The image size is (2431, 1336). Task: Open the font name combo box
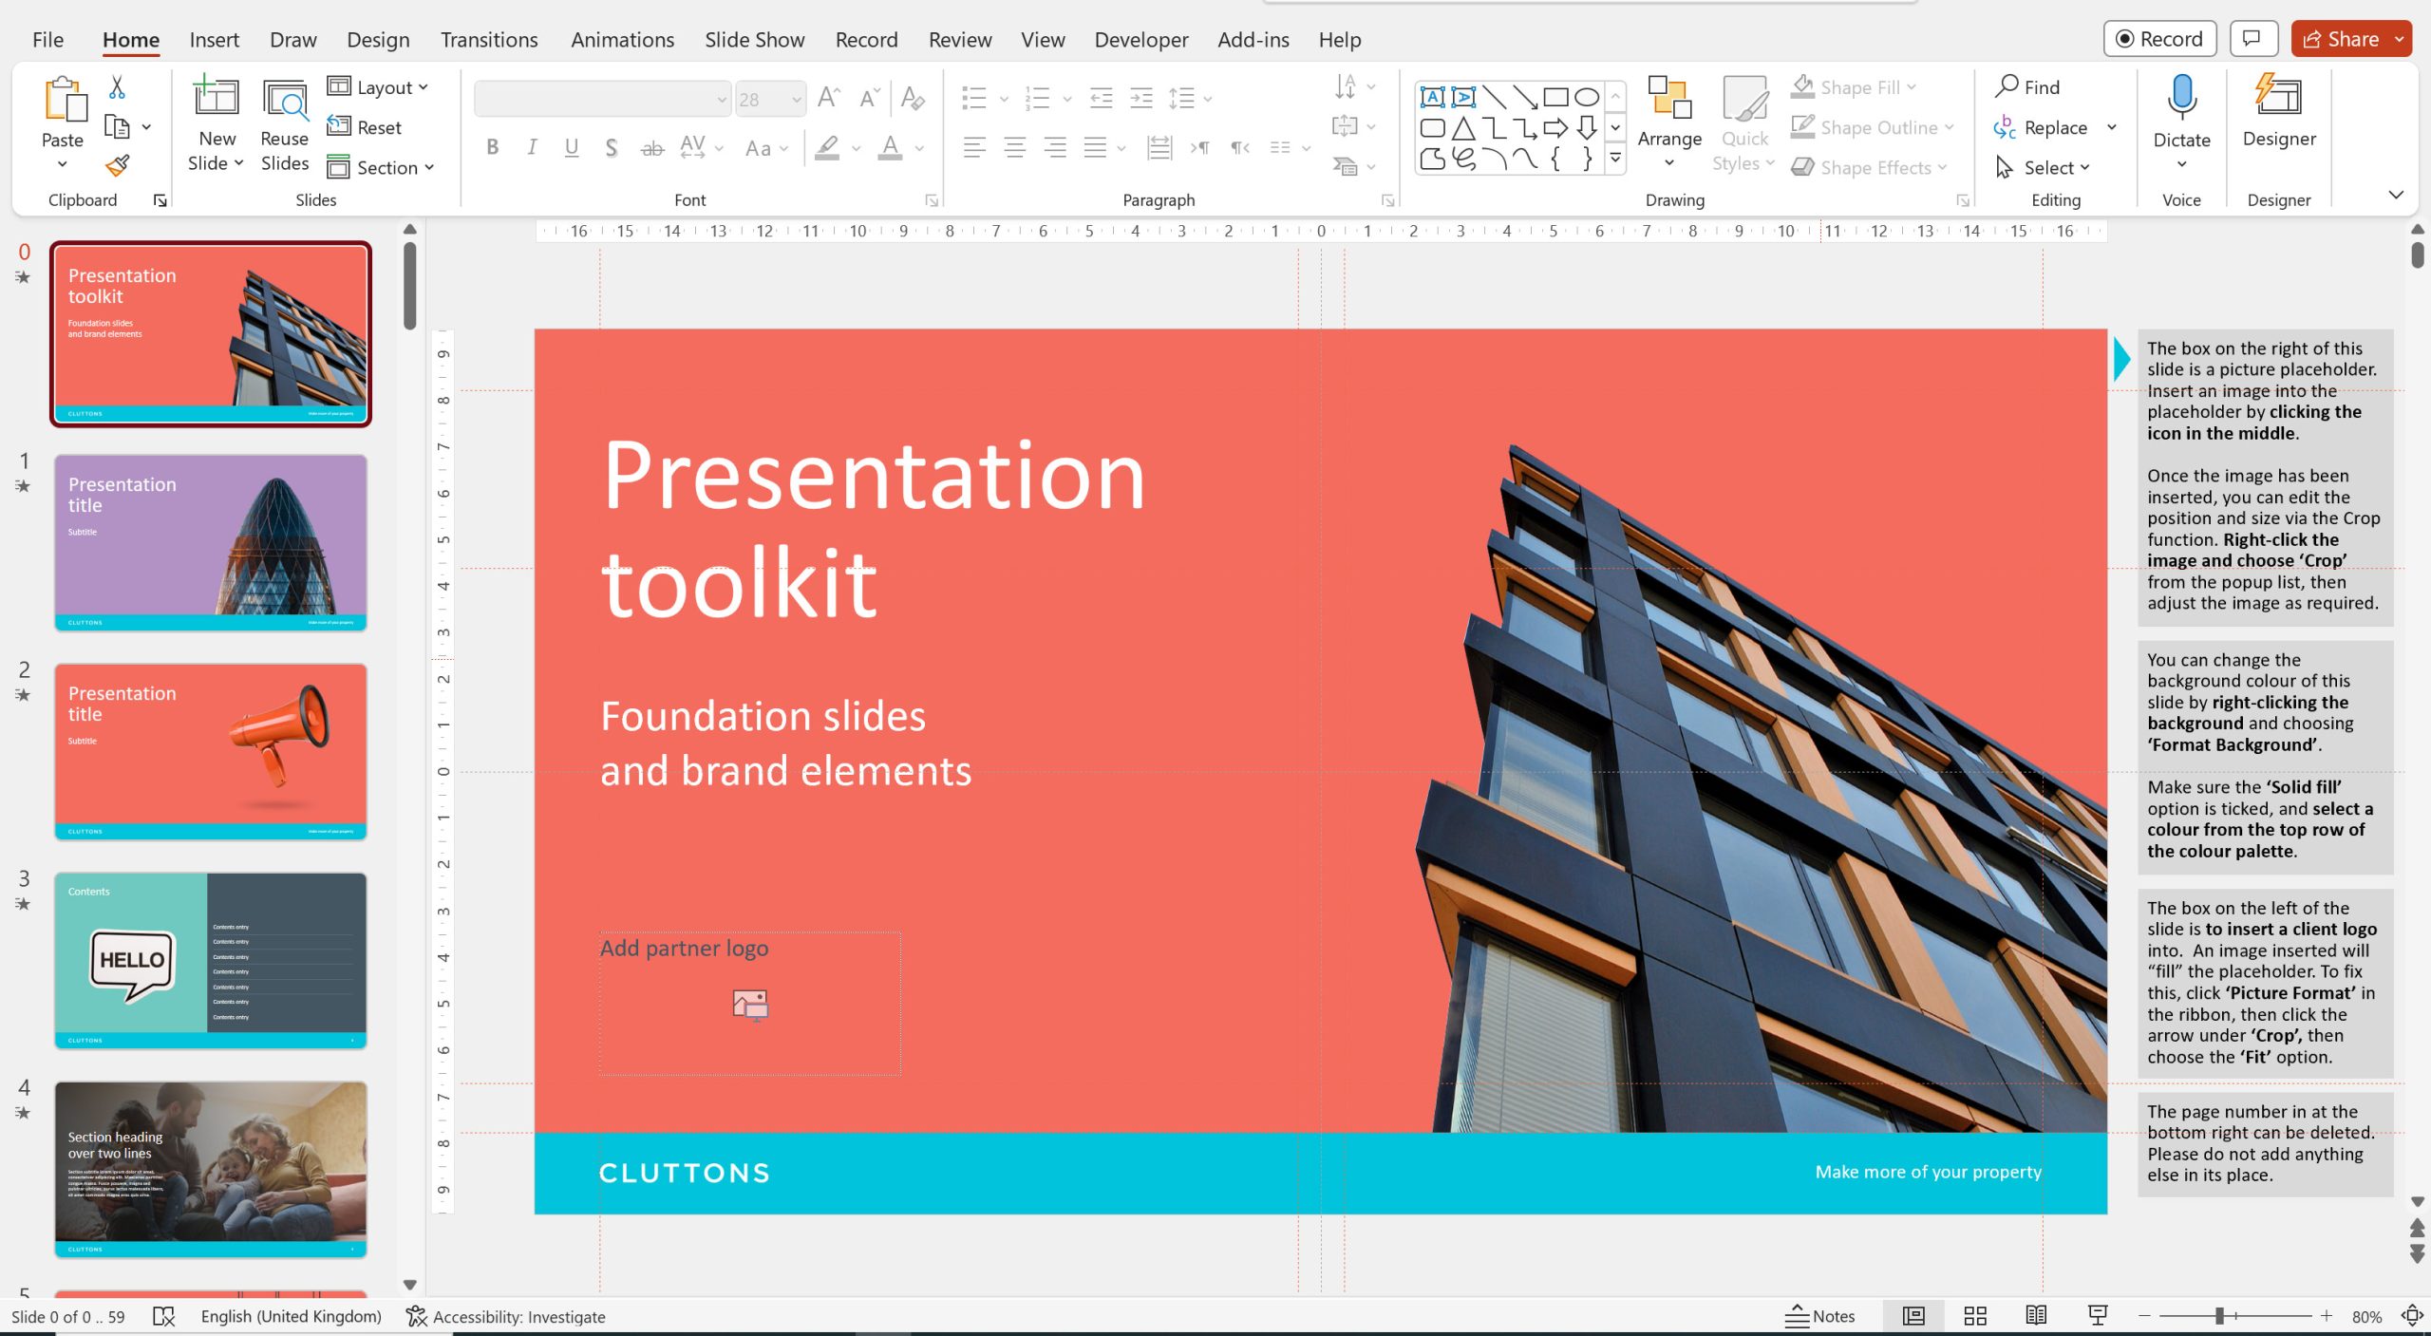tap(602, 99)
